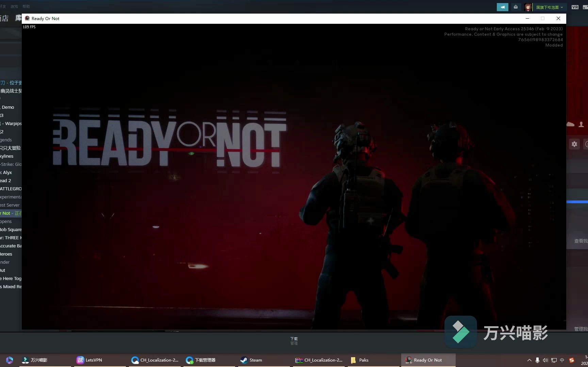Select the ead 2 library entry

(x=11, y=181)
